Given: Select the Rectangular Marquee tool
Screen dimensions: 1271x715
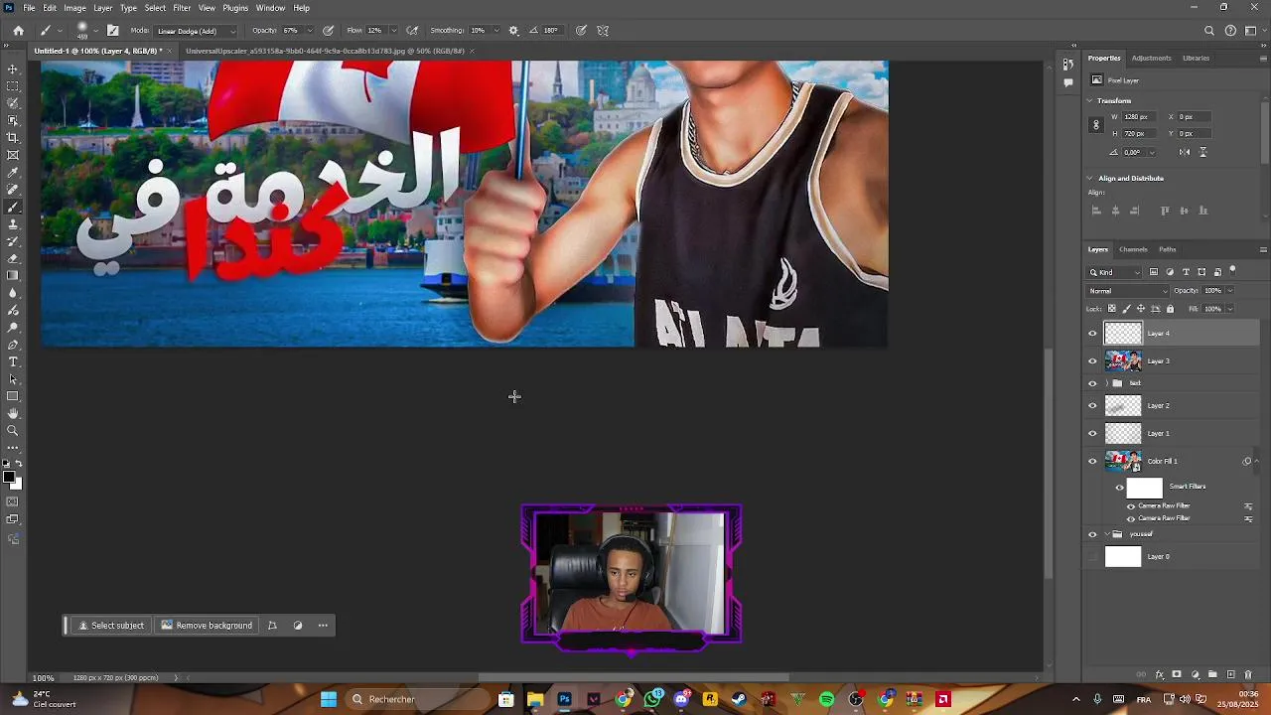Looking at the screenshot, I should 13,86.
